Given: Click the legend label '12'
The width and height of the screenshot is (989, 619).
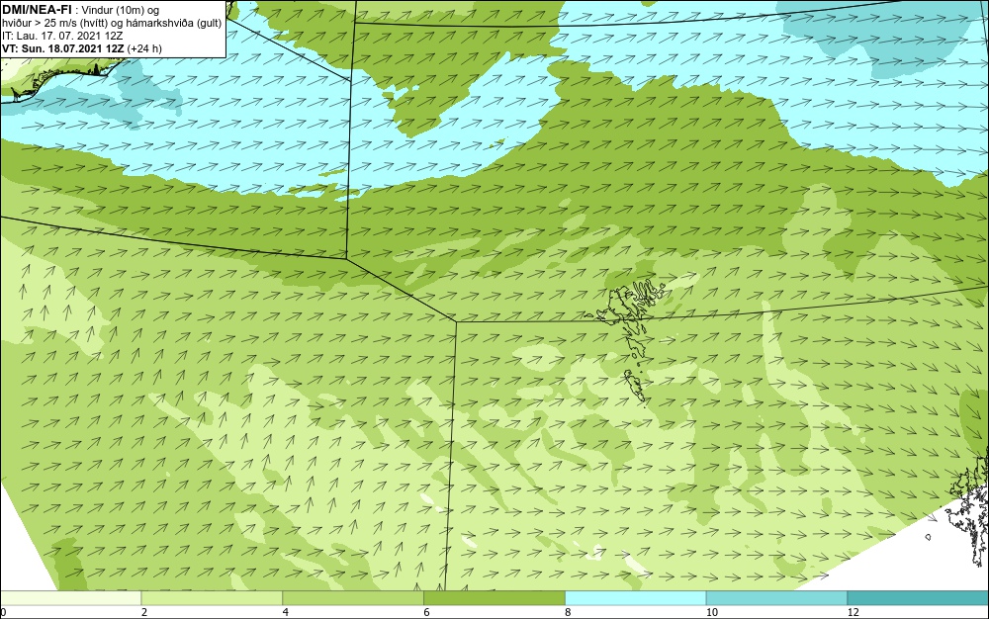Looking at the screenshot, I should click(x=854, y=612).
